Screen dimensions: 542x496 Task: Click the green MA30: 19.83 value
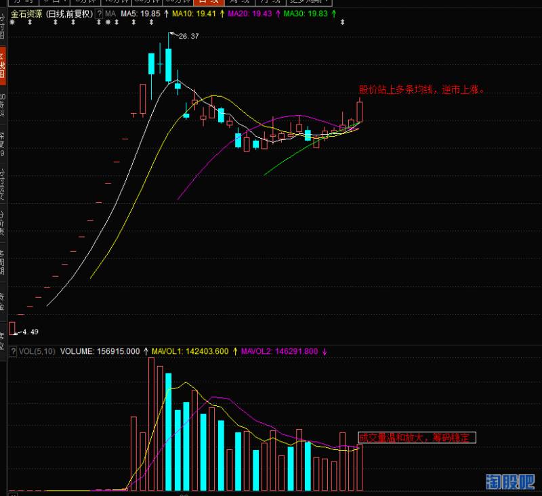[306, 14]
